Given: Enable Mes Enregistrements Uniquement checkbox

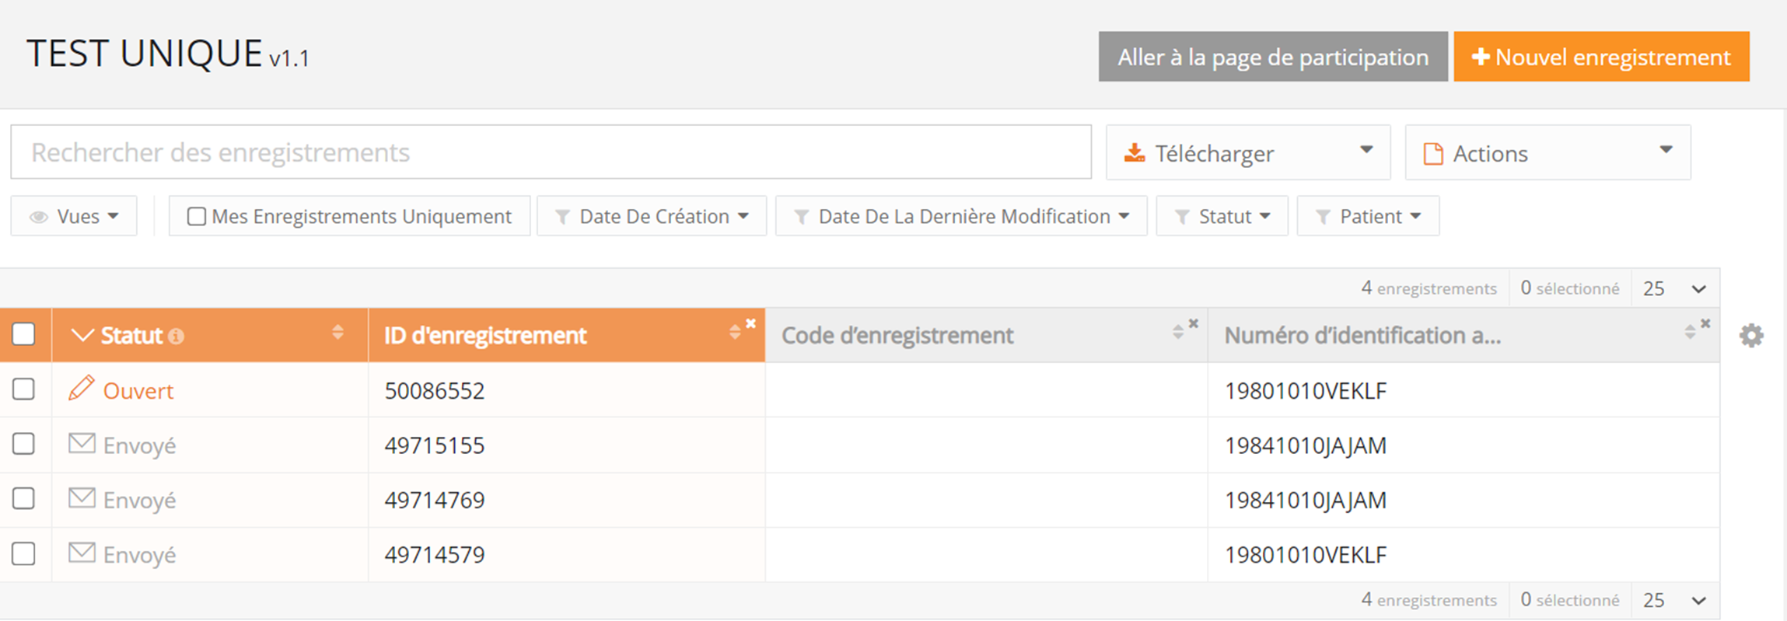Looking at the screenshot, I should 197,216.
